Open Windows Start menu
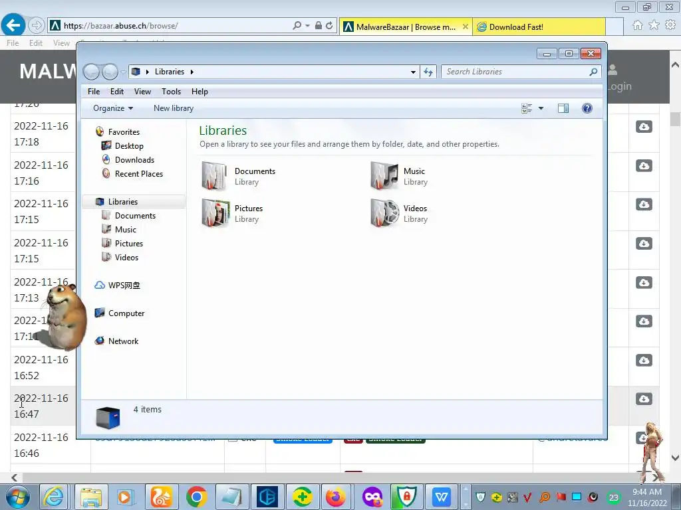This screenshot has height=510, width=681. pos(17,497)
